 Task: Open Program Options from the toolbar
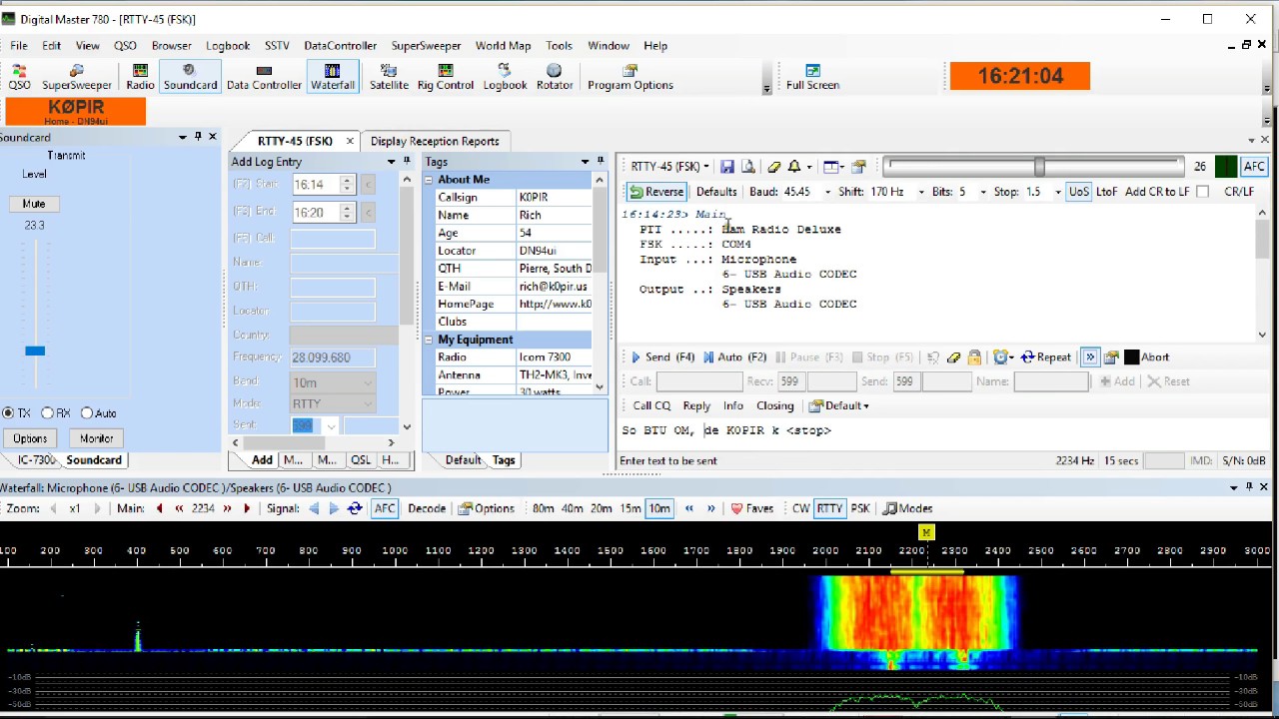pos(631,77)
